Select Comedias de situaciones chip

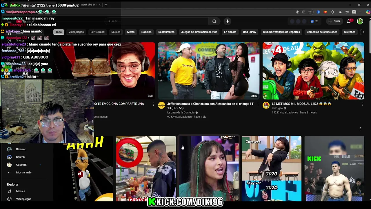coord(322,32)
